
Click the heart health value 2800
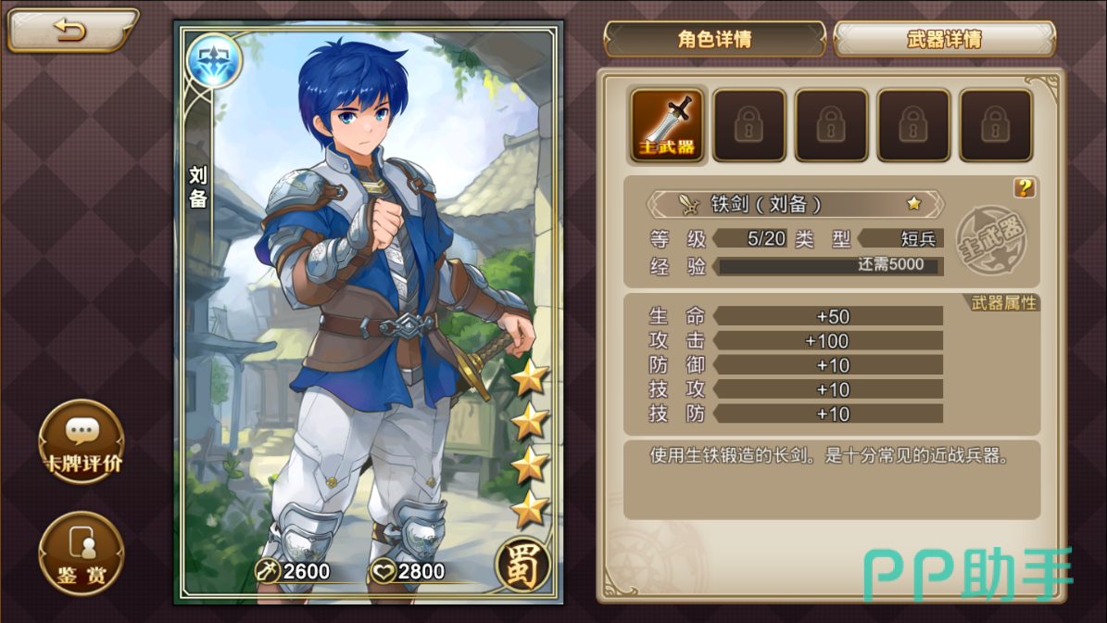tap(409, 571)
